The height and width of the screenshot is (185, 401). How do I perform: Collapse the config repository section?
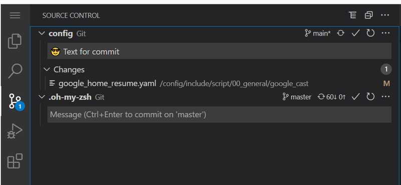[42, 33]
